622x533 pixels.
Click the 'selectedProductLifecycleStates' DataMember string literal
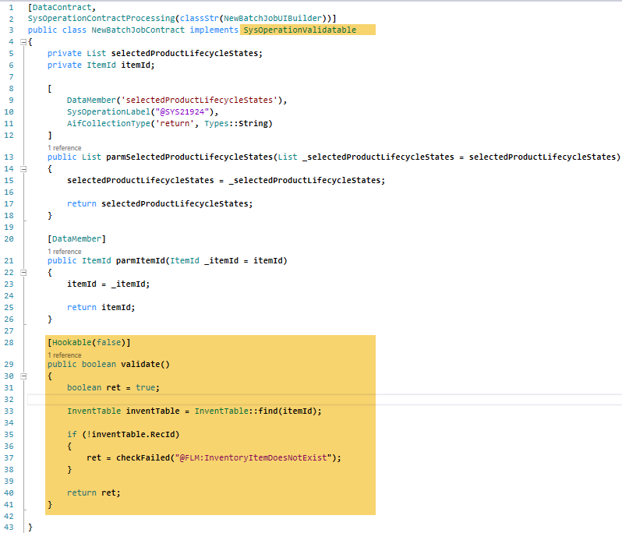200,101
